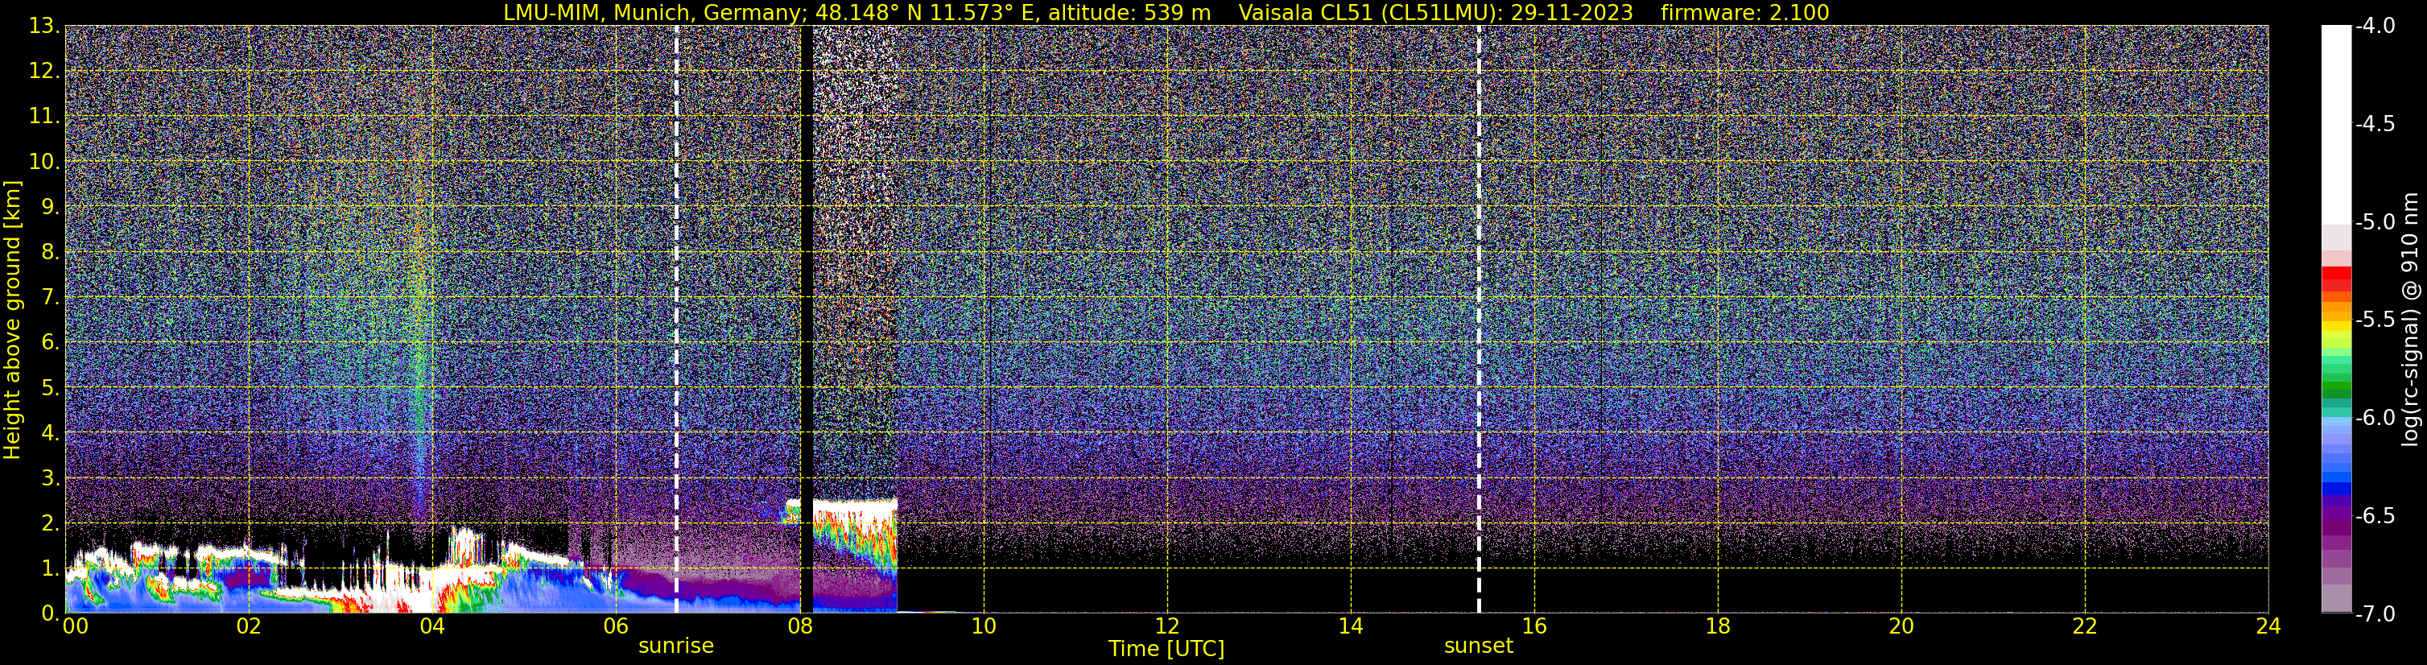The image size is (2427, 665).
Task: Click the log(rc-signal) @ 910 nm label
Action: tap(2411, 320)
